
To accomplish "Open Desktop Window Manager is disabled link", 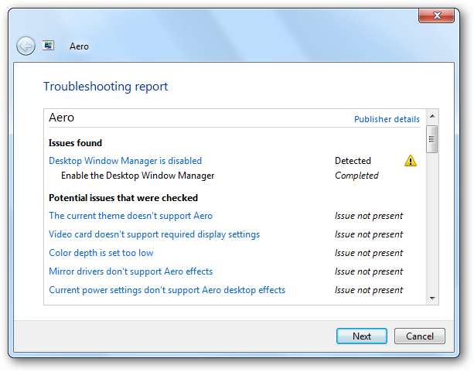I will [125, 161].
